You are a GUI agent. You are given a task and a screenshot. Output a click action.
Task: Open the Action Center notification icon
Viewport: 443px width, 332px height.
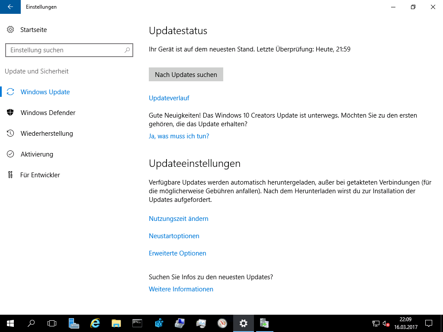(428, 323)
